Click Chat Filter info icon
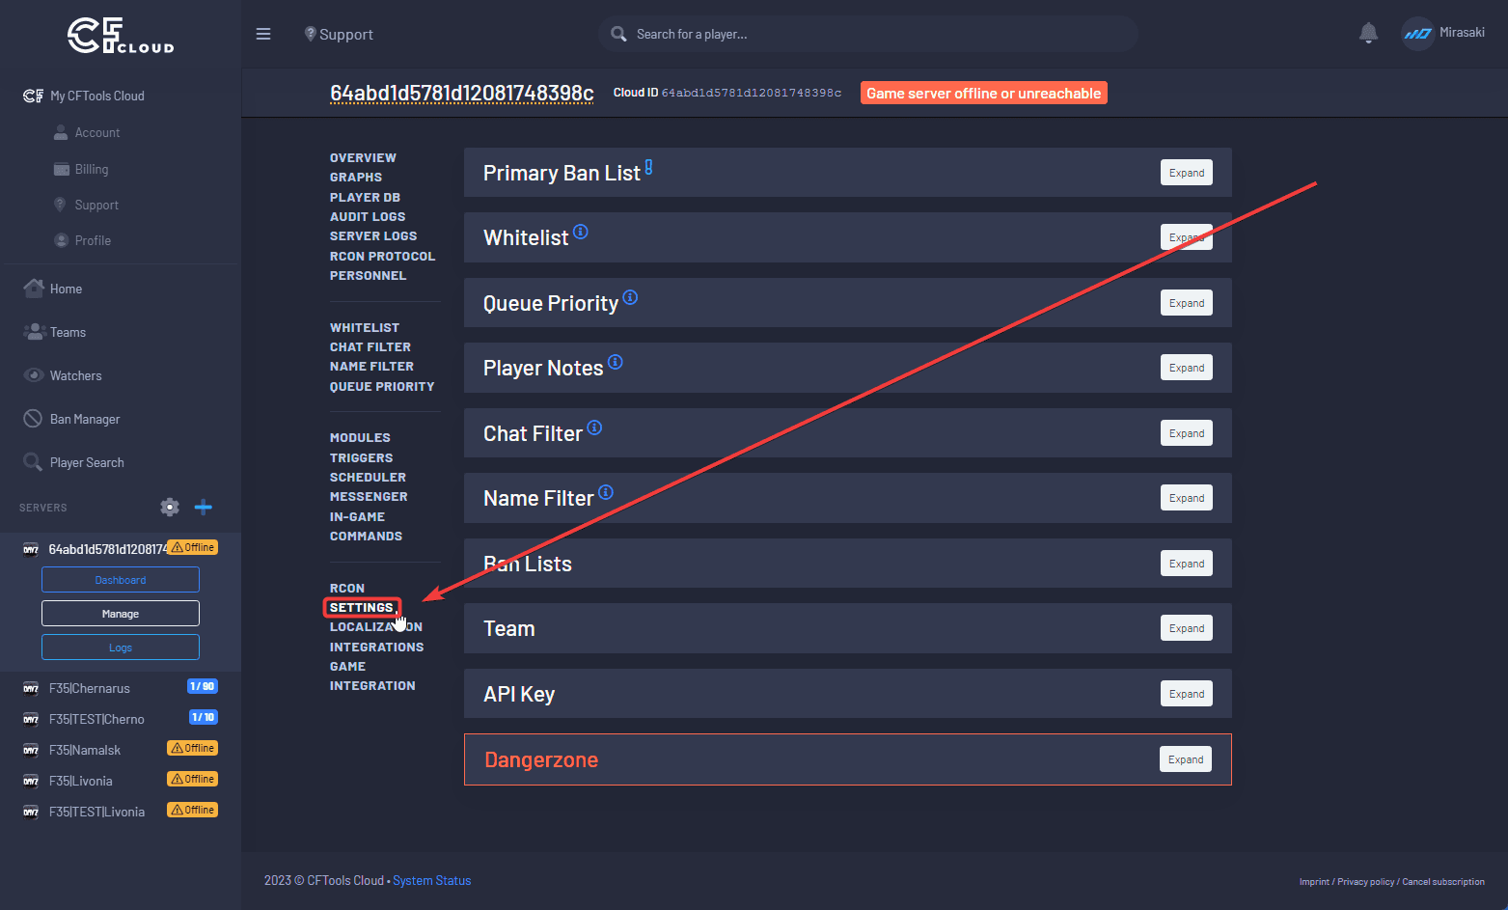Image resolution: width=1508 pixels, height=910 pixels. (594, 427)
